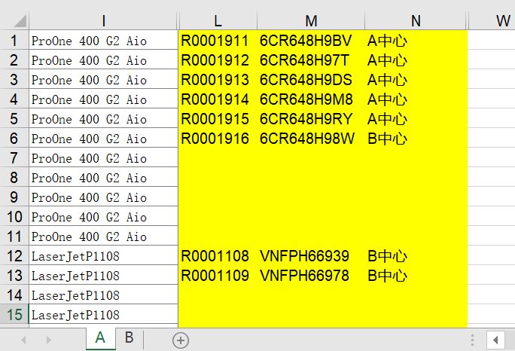This screenshot has height=351, width=515.
Task: Click serial number 6CR648H9M8
Action: click(306, 99)
